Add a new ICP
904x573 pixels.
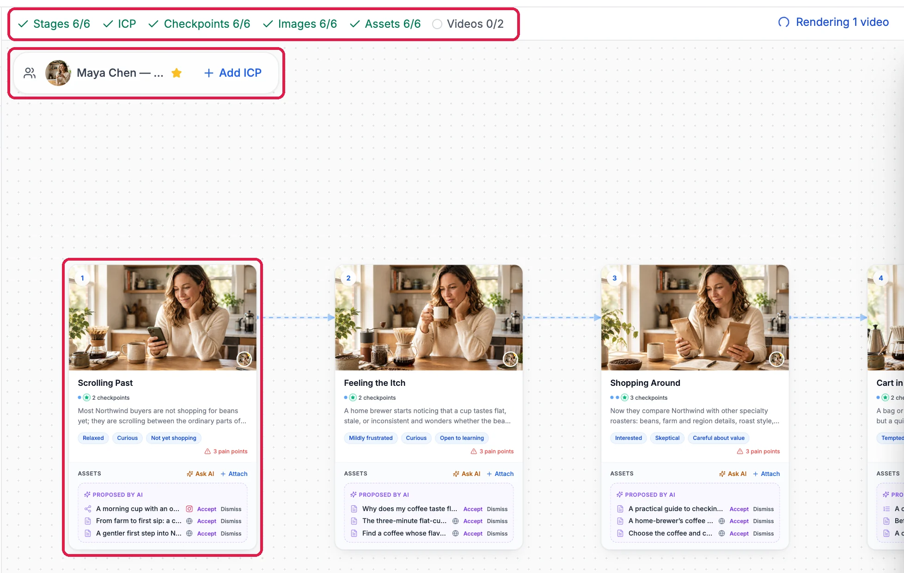coord(233,73)
